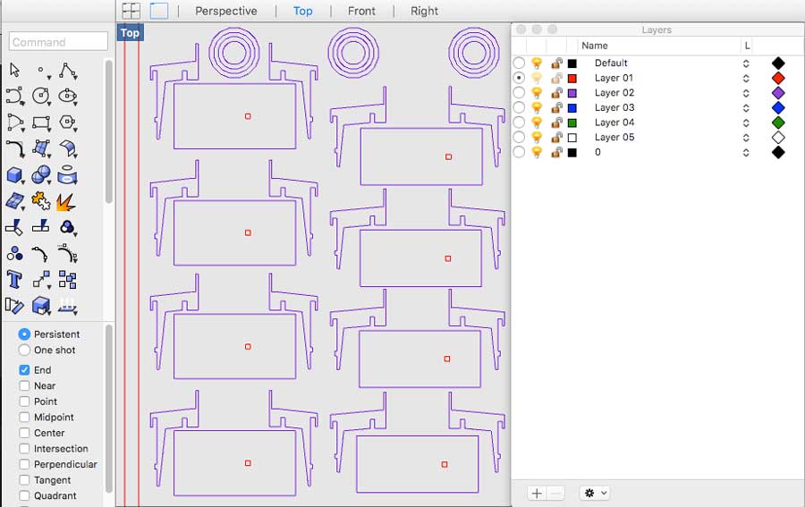
Task: Hide Layer 02 using its lightbulb
Action: click(537, 93)
